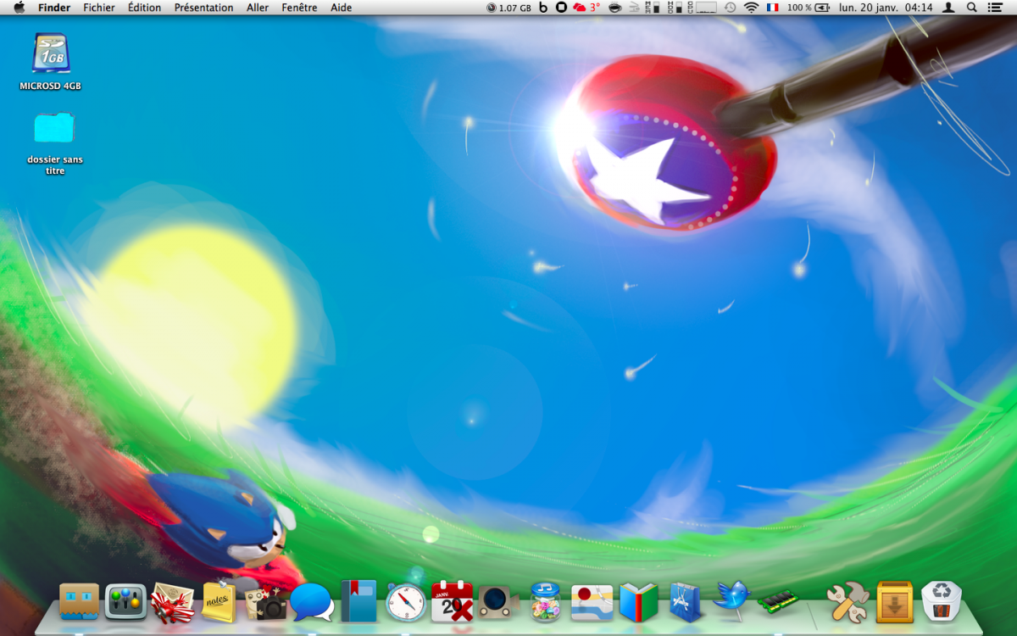Launch Mail with red airplane icon
Viewport: 1017px width, 636px height.
pyautogui.click(x=172, y=603)
